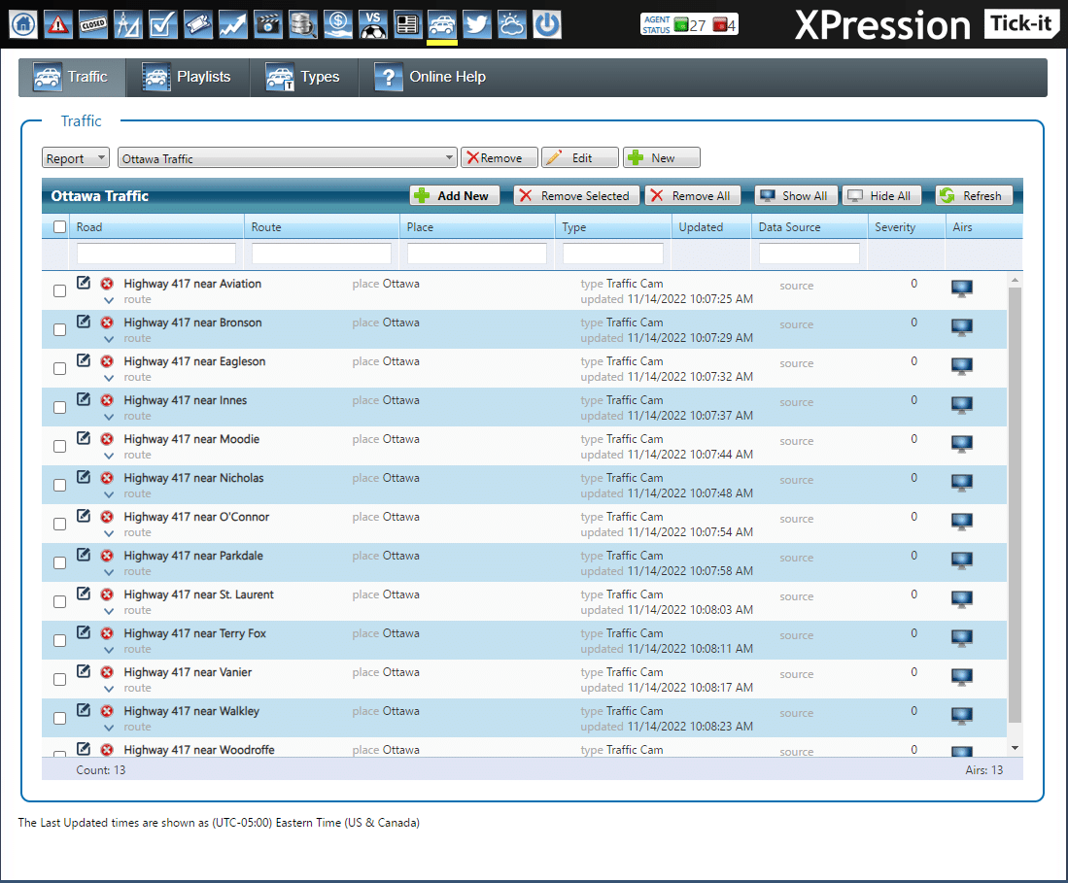Image resolution: width=1068 pixels, height=883 pixels.
Task: Open the ticket icon module
Action: point(197,25)
